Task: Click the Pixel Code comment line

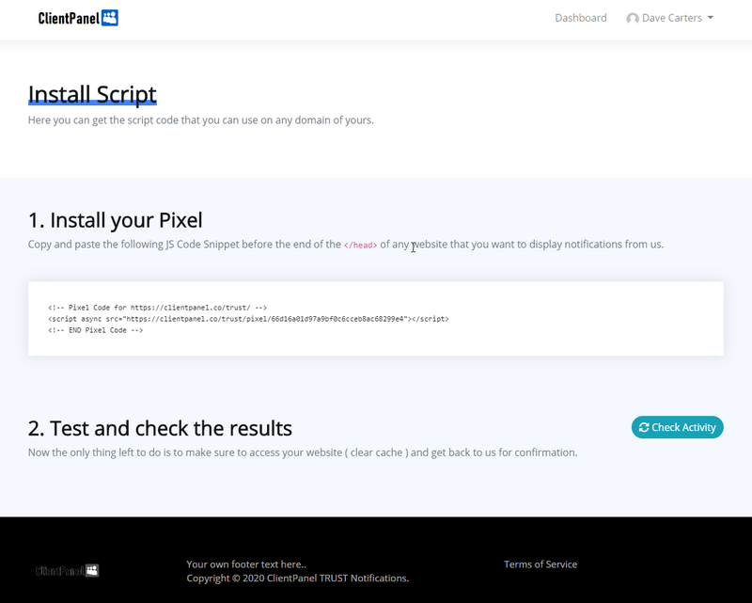Action: (x=157, y=308)
